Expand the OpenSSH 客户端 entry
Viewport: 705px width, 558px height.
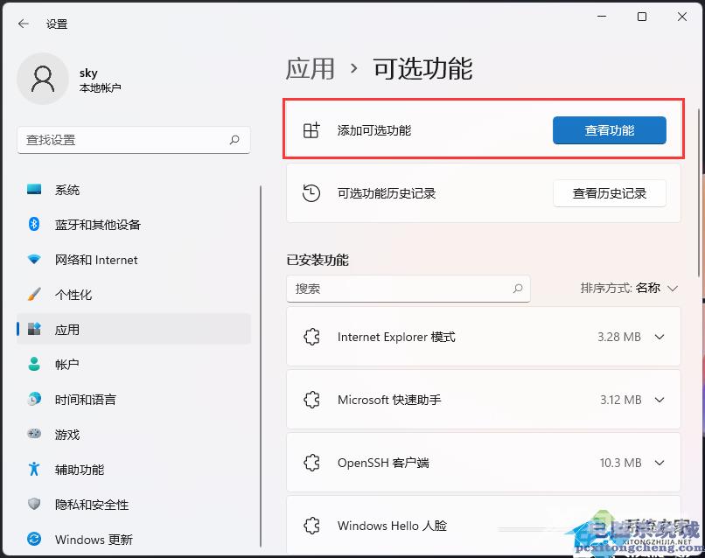[x=660, y=463]
